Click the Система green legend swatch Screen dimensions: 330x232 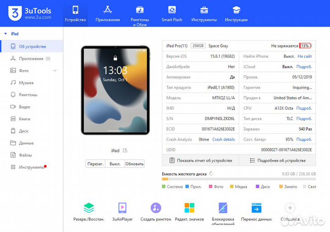[x=164, y=186]
